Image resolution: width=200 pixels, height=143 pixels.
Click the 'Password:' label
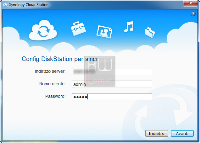(55, 96)
